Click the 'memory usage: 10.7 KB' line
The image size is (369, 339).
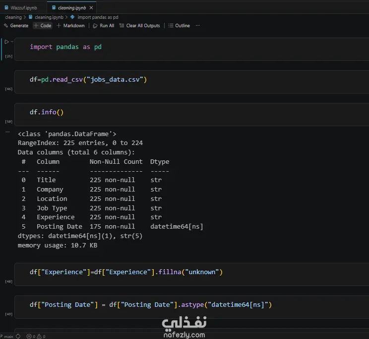[58, 245]
